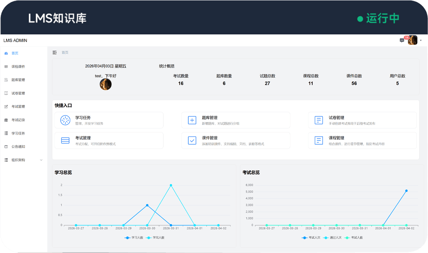
Task: Go to 公告通知 in the sidebar
Action: pos(18,147)
